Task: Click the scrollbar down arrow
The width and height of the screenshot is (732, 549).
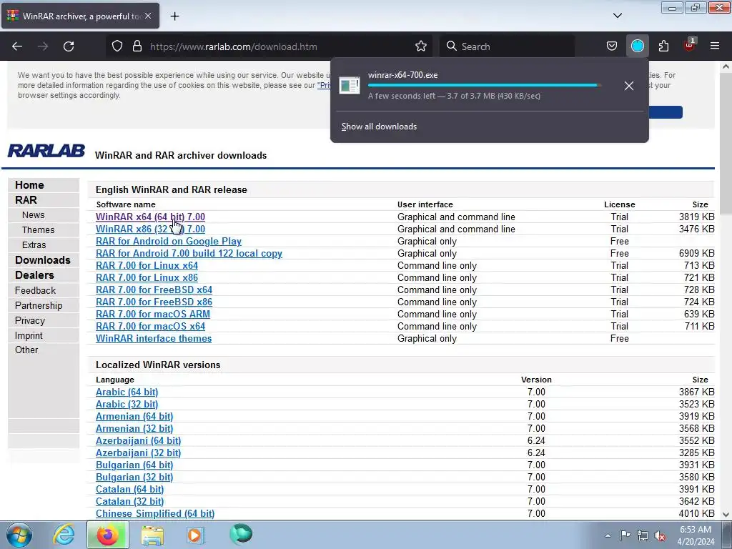Action: (726, 514)
